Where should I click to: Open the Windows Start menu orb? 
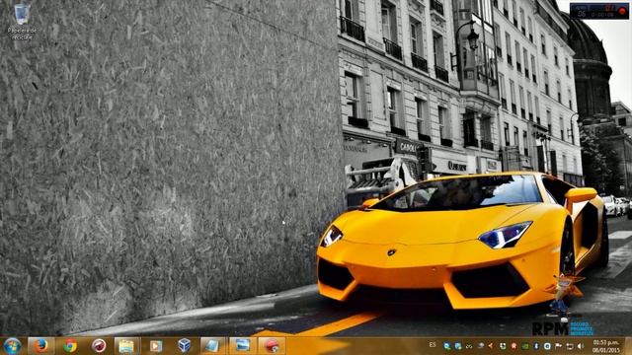coord(12,346)
